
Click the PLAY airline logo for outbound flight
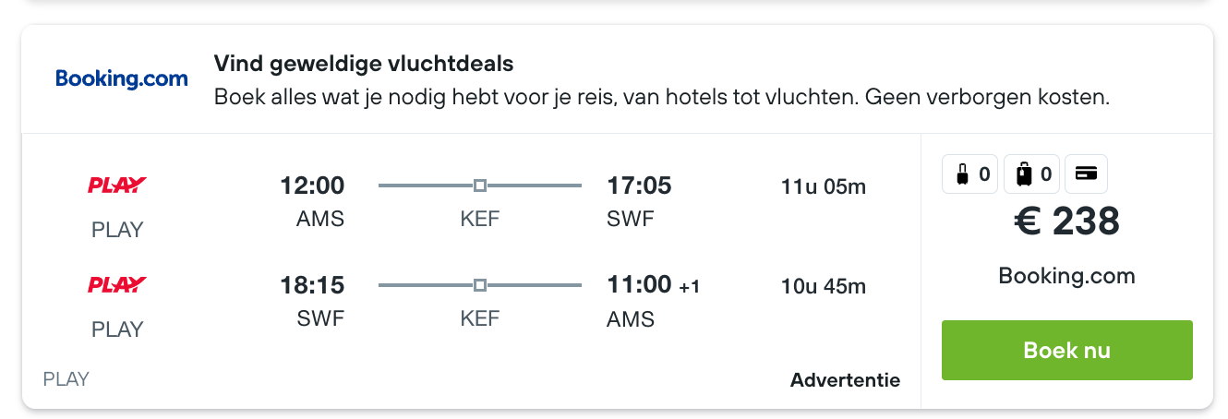pyautogui.click(x=117, y=186)
